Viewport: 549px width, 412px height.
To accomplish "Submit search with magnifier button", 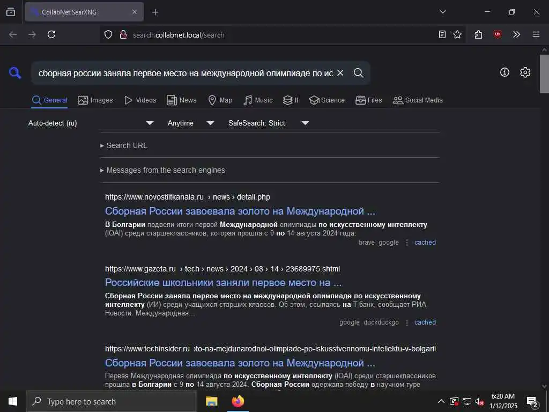I will pyautogui.click(x=358, y=73).
